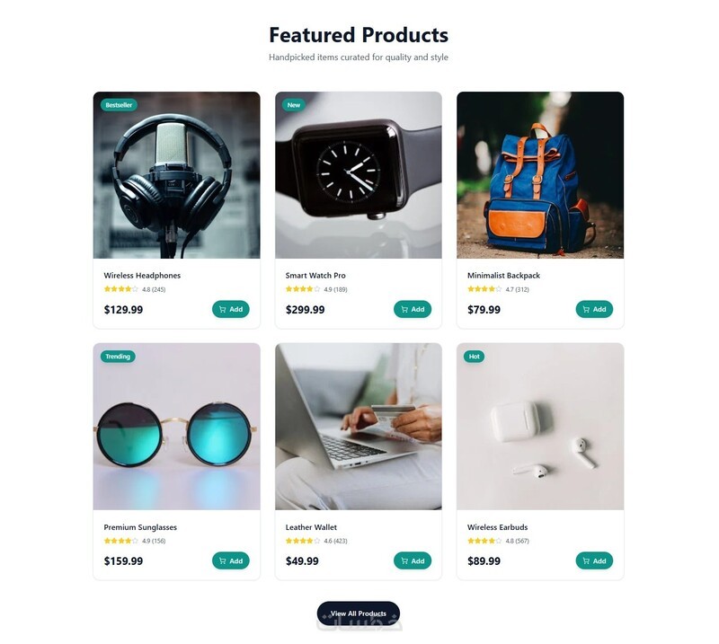Add Wireless Headphones to cart

point(231,309)
